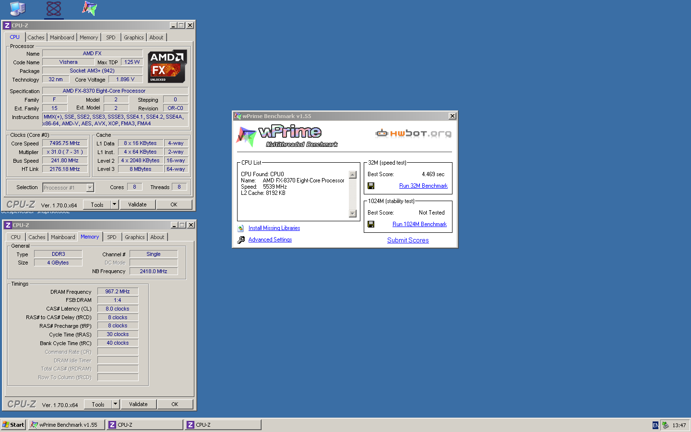
Task: Click the Core Voltage 1.896 V value
Action: [125, 79]
